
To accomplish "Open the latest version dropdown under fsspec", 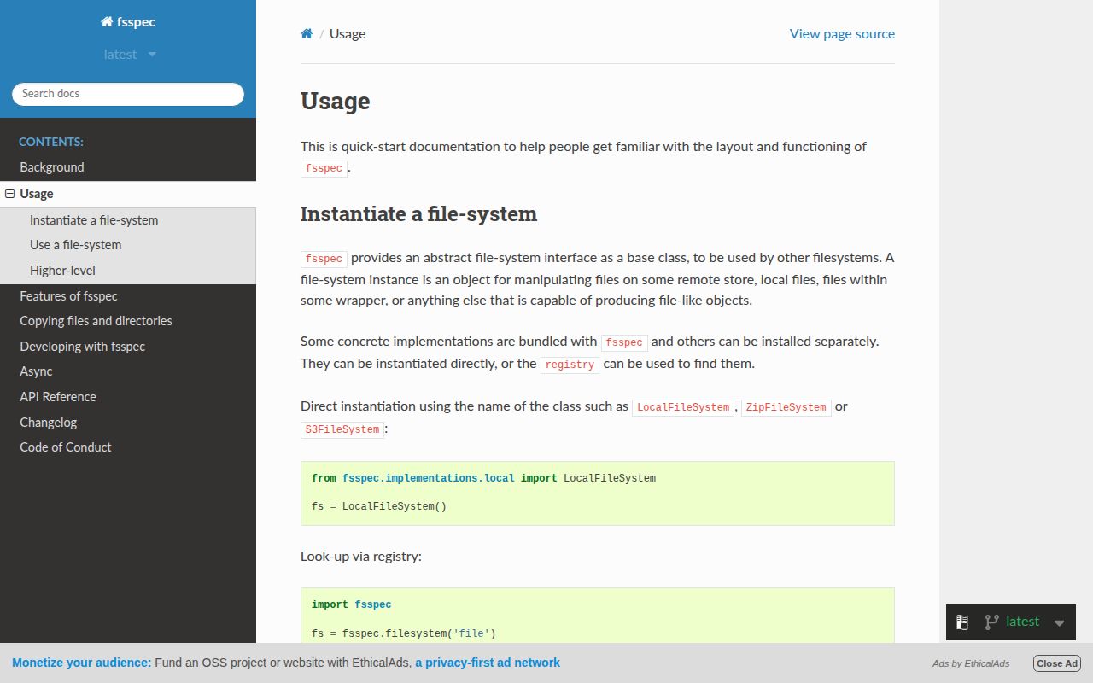I will coord(130,55).
